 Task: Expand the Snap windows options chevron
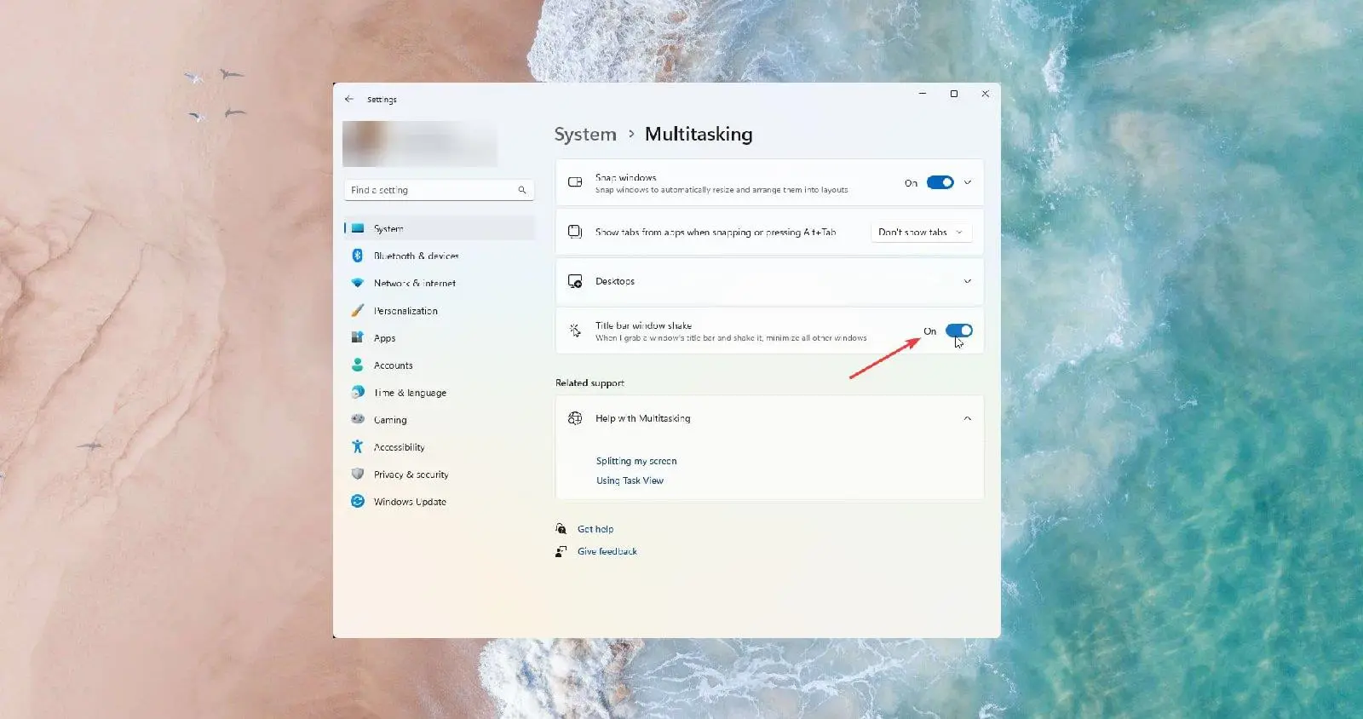[x=968, y=182]
